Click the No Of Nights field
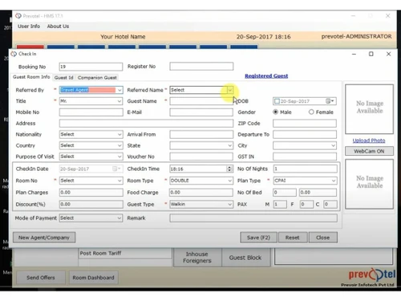The image size is (401, 301). [305, 169]
